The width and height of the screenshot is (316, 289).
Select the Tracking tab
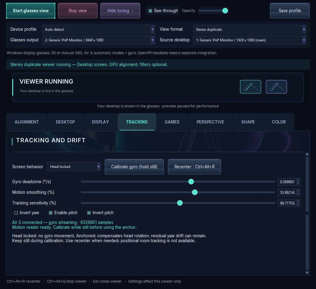(x=137, y=122)
